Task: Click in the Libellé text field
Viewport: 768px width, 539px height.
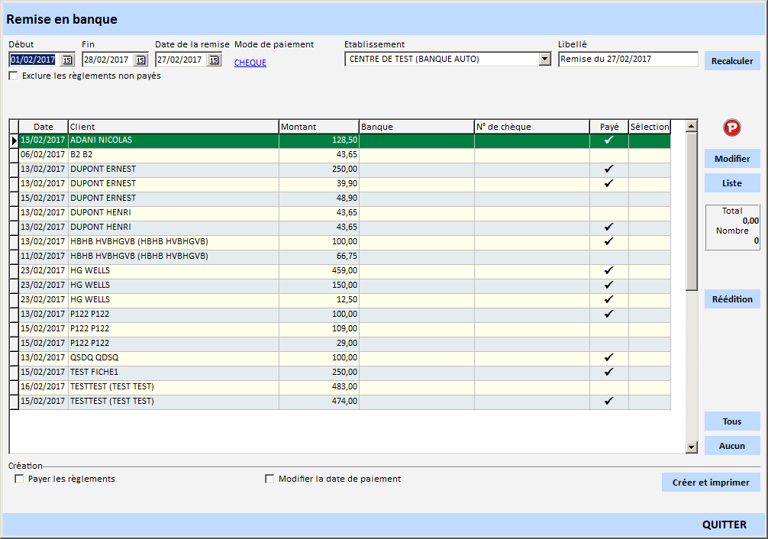Action: pyautogui.click(x=628, y=59)
